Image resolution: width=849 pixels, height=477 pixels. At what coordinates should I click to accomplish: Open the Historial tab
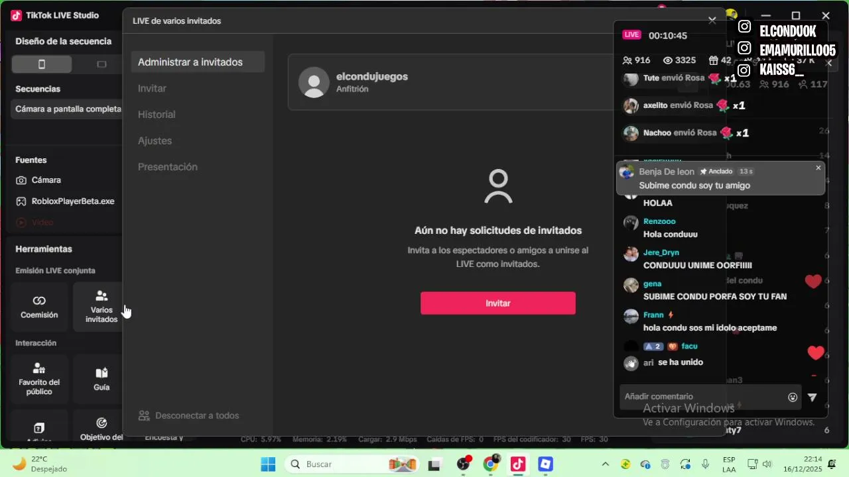pyautogui.click(x=157, y=115)
